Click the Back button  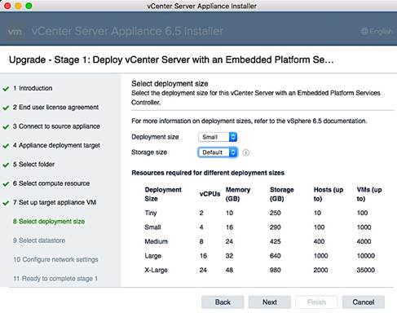[x=223, y=302]
